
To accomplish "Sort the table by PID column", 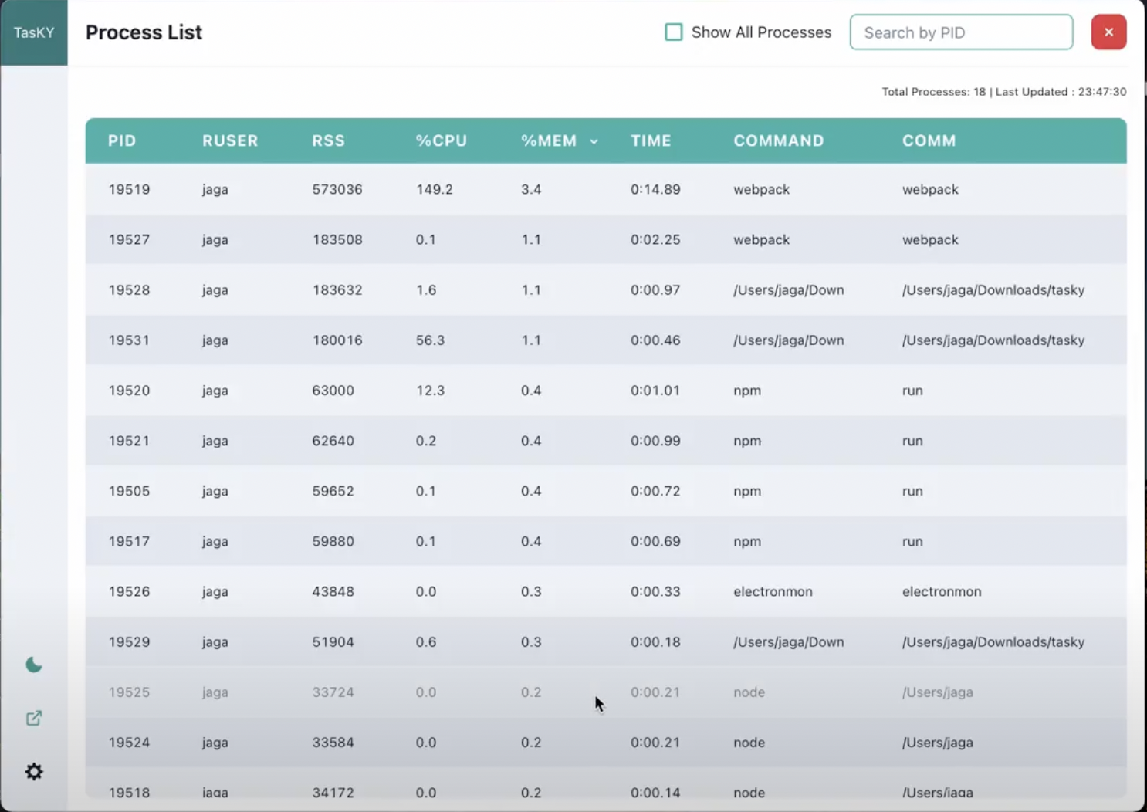I will (x=121, y=140).
